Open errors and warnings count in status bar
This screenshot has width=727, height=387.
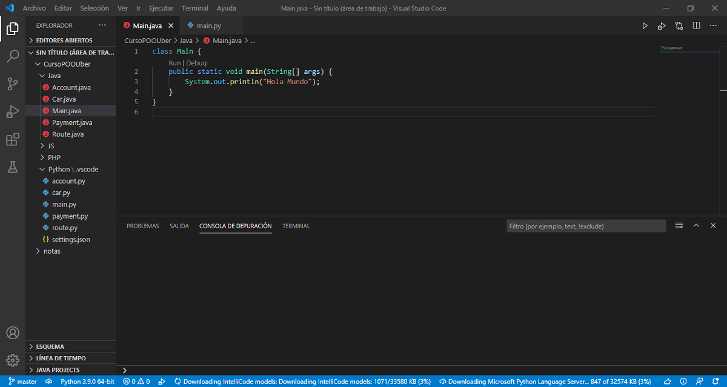point(136,382)
